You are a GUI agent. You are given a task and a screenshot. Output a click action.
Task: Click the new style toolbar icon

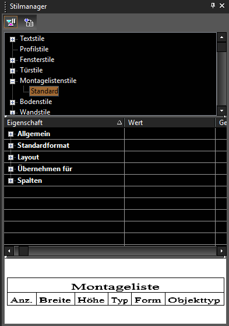coord(29,22)
